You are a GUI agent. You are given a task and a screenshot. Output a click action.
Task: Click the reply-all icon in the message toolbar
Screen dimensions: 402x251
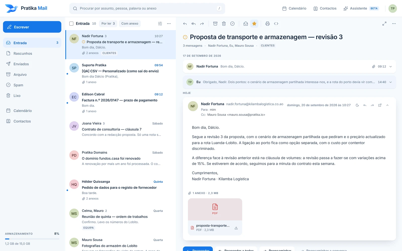click(x=193, y=24)
